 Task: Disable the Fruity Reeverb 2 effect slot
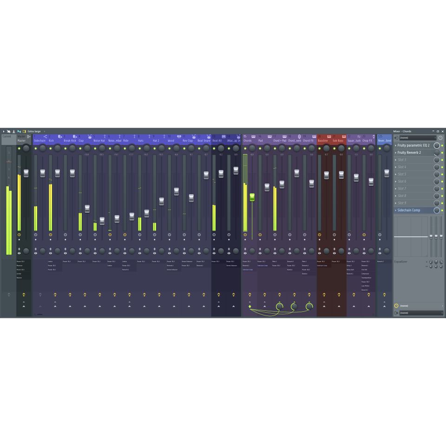coord(442,153)
